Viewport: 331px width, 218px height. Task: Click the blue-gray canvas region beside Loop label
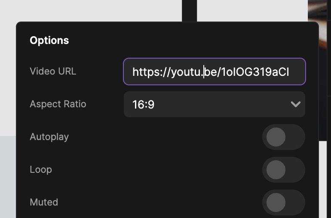coord(8,177)
